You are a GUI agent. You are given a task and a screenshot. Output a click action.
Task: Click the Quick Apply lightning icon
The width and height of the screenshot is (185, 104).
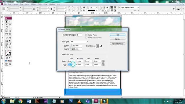coord(174,9)
